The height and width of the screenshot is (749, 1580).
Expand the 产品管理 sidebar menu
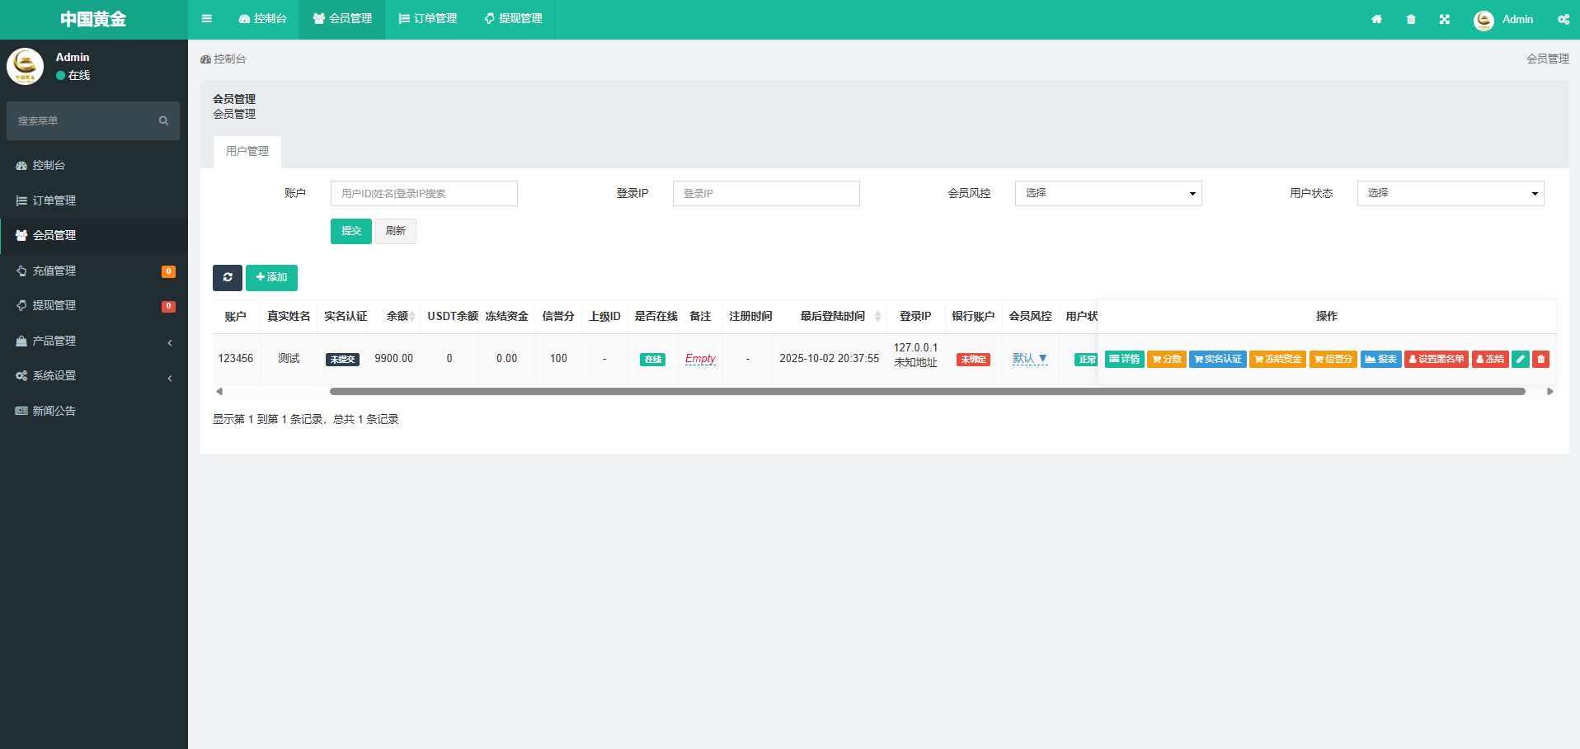pos(93,341)
